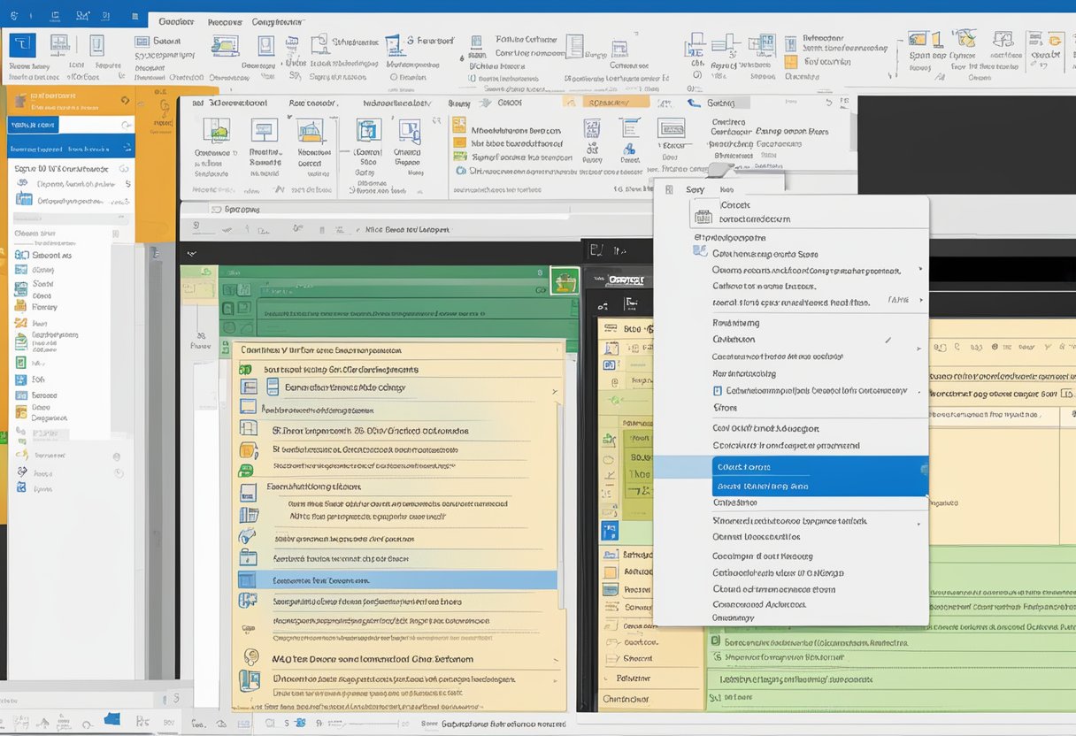Click the calendar icon in the context menu

703,216
